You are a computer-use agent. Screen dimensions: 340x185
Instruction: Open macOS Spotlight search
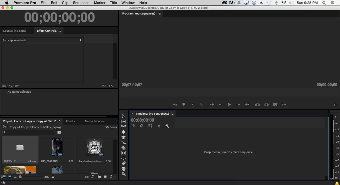coord(324,3)
